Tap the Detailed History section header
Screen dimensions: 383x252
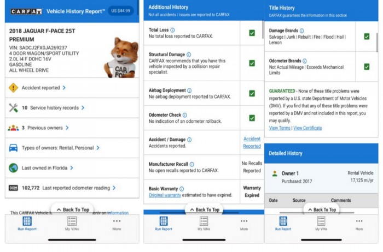(321, 153)
